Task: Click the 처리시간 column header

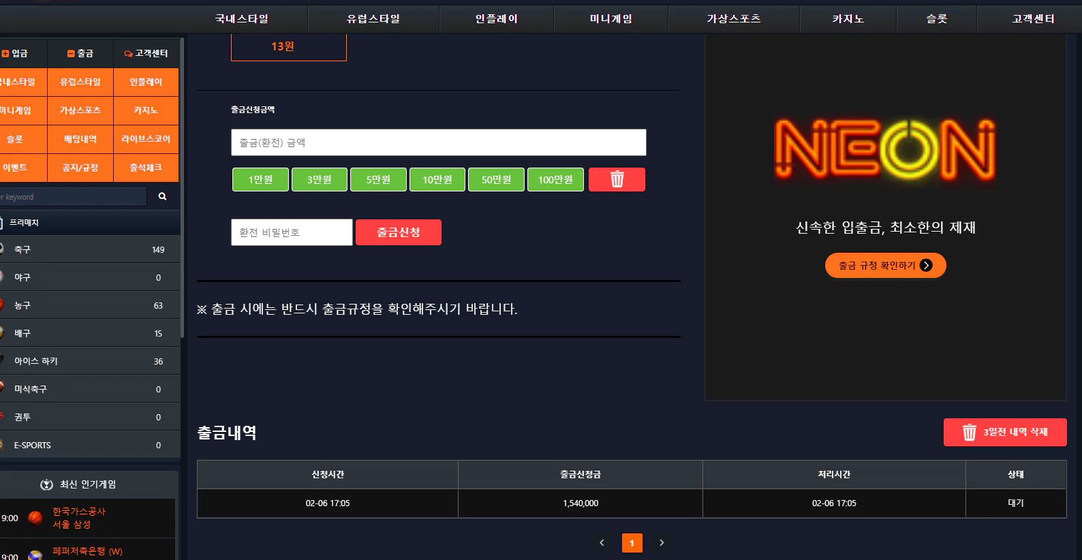Action: 834,475
